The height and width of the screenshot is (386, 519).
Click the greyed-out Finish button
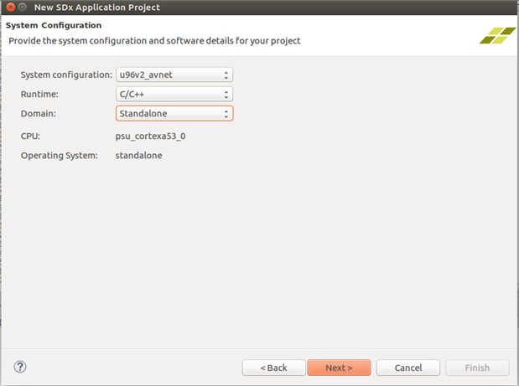click(476, 368)
